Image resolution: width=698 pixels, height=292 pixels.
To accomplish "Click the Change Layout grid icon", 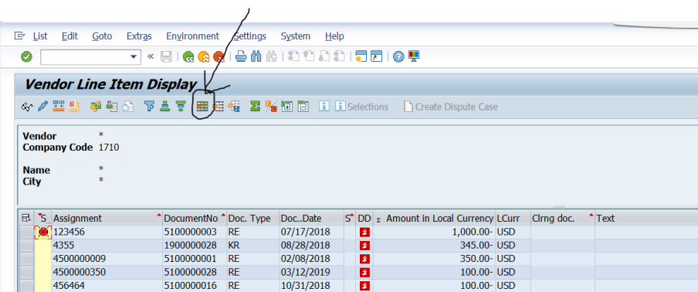I will pyautogui.click(x=202, y=107).
